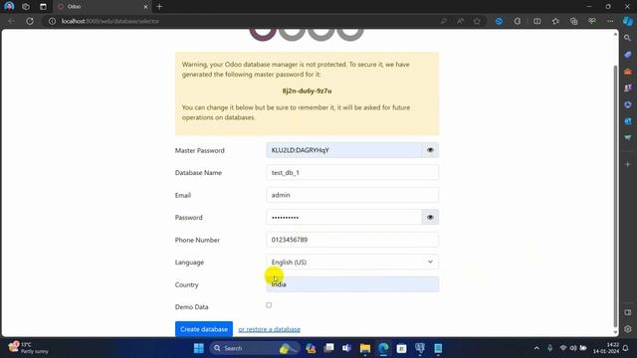Switch to the Odoo tab
Viewport: 637px width, 358px height.
coord(102,7)
